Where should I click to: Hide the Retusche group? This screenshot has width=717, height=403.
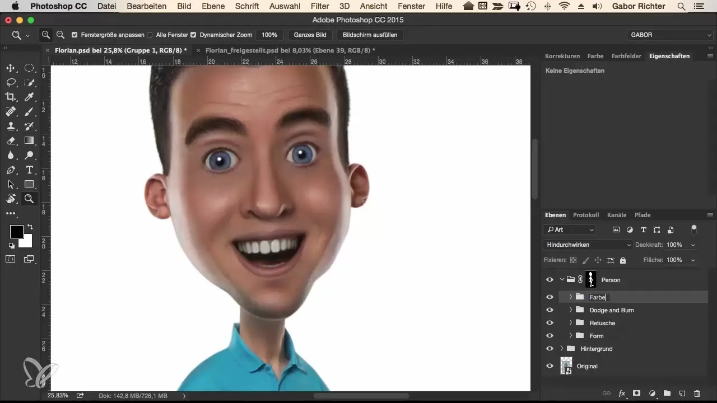click(550, 323)
